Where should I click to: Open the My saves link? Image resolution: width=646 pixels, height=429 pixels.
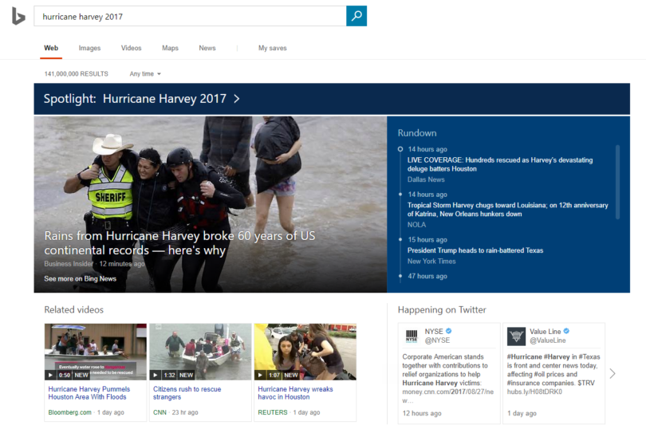coord(272,48)
